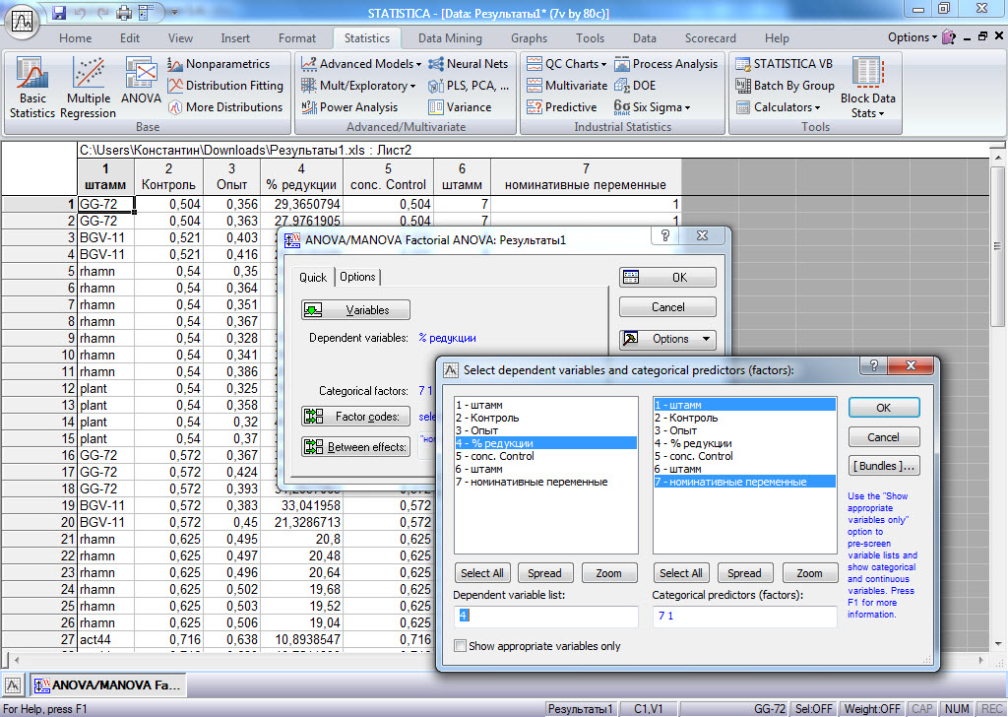
Task: Click the Categorical predictors (factors) input field
Action: 744,616
